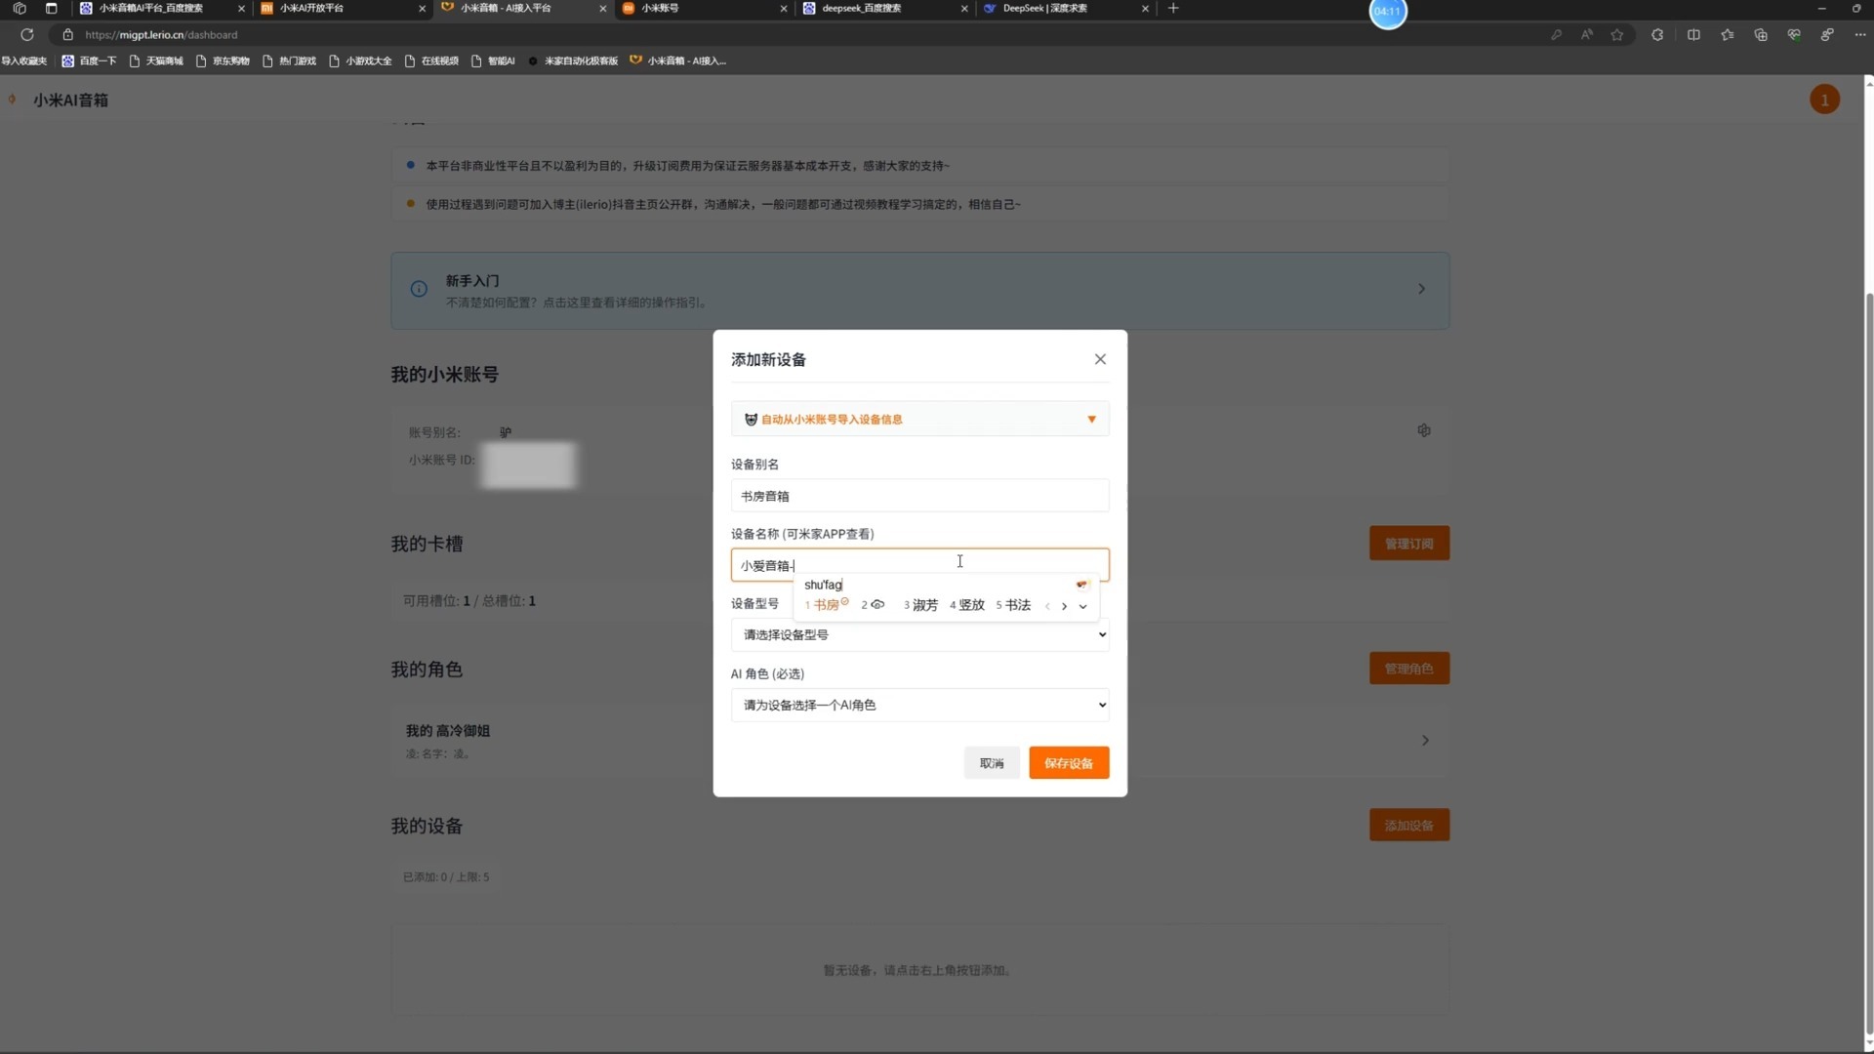1874x1054 pixels.
Task: Expand the IME candidate list arrow
Action: click(x=1082, y=606)
